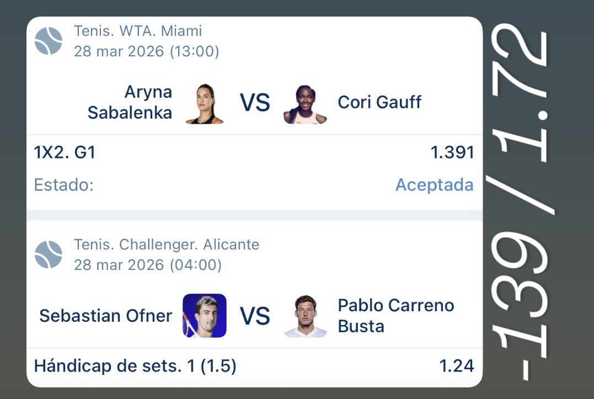Open the Tenis. WTA. Miami tournament label
594x399 pixels.
[138, 31]
